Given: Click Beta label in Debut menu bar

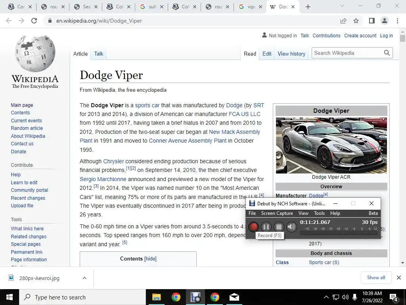Looking at the screenshot, I should point(373,213).
